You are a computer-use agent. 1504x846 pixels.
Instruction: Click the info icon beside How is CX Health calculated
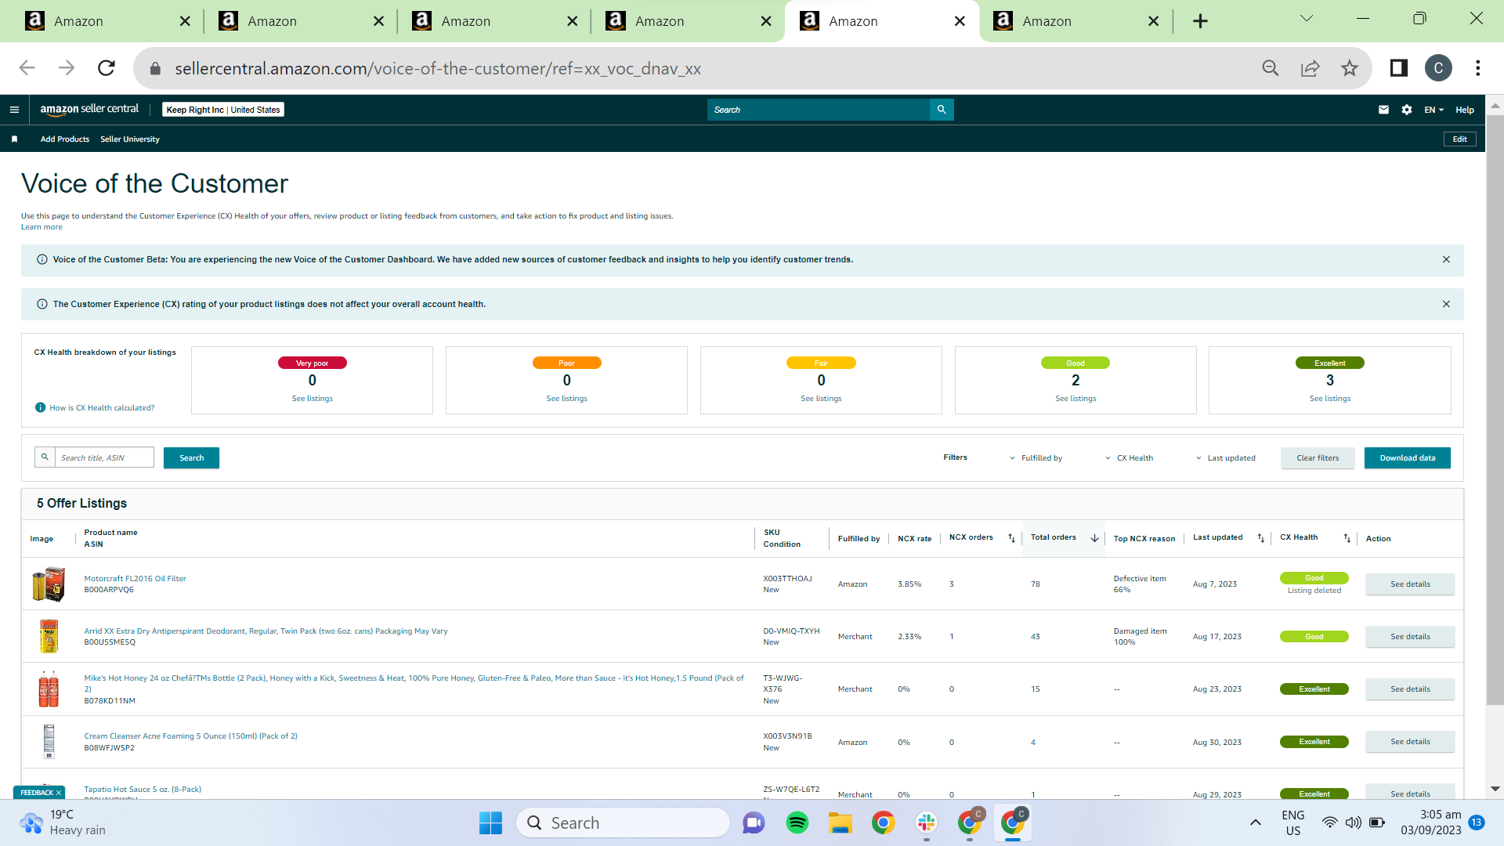coord(40,407)
